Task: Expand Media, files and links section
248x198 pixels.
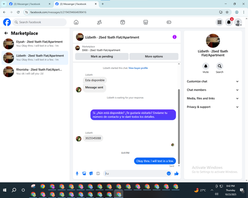Action: (x=213, y=99)
